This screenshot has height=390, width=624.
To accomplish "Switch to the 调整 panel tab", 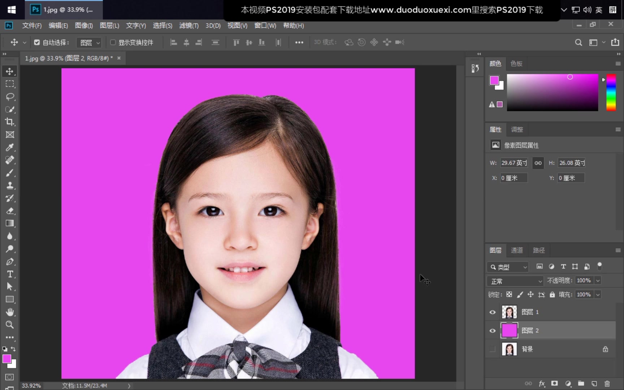I will tap(517, 129).
